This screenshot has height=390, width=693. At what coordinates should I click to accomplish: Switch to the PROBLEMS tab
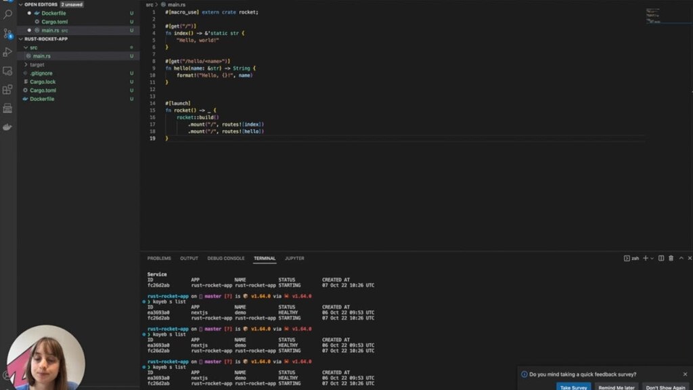(x=158, y=258)
